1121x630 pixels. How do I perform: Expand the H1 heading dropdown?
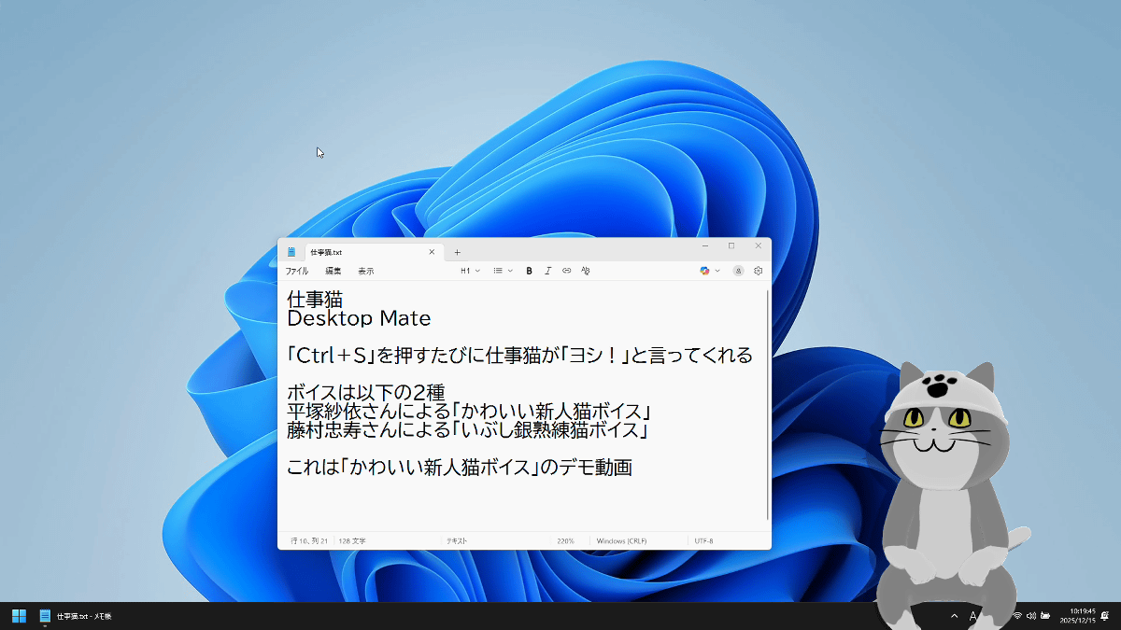tap(470, 271)
